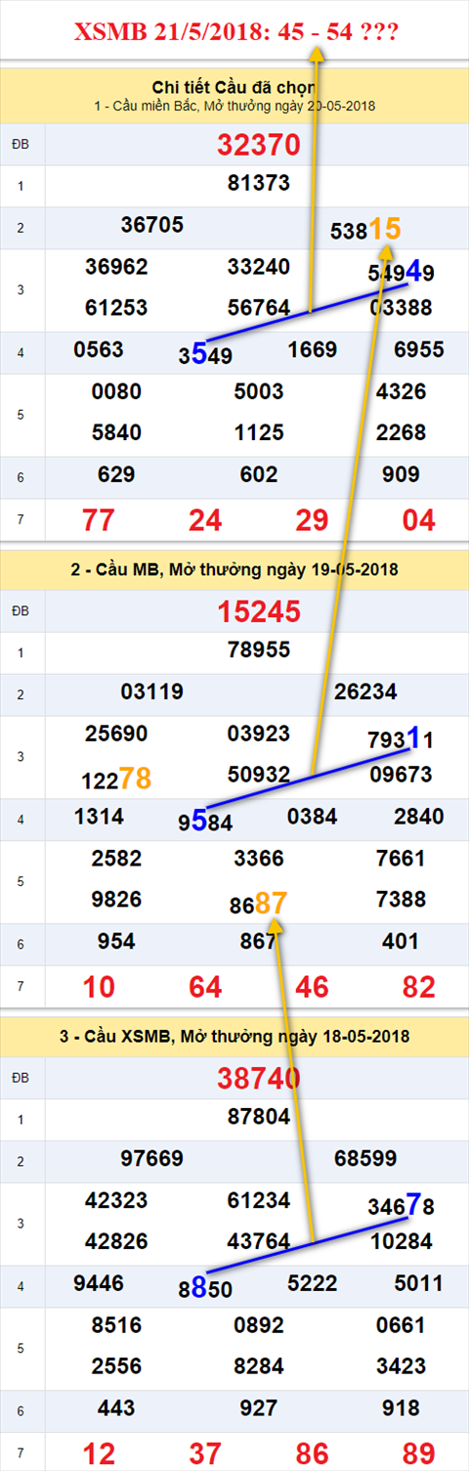Click the number 12278 with orange 78
Viewport: 469px width, 1471px height.
(x=116, y=779)
